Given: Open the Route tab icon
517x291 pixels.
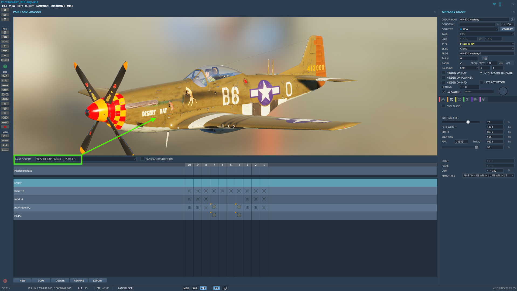Looking at the screenshot, I should tap(443, 99).
